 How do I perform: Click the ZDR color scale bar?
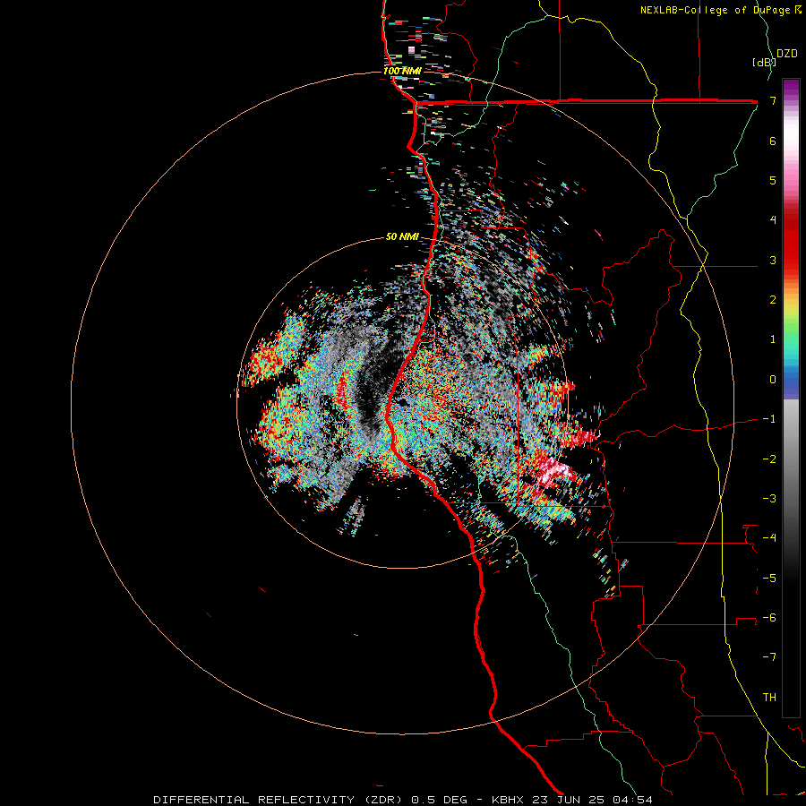click(x=791, y=398)
